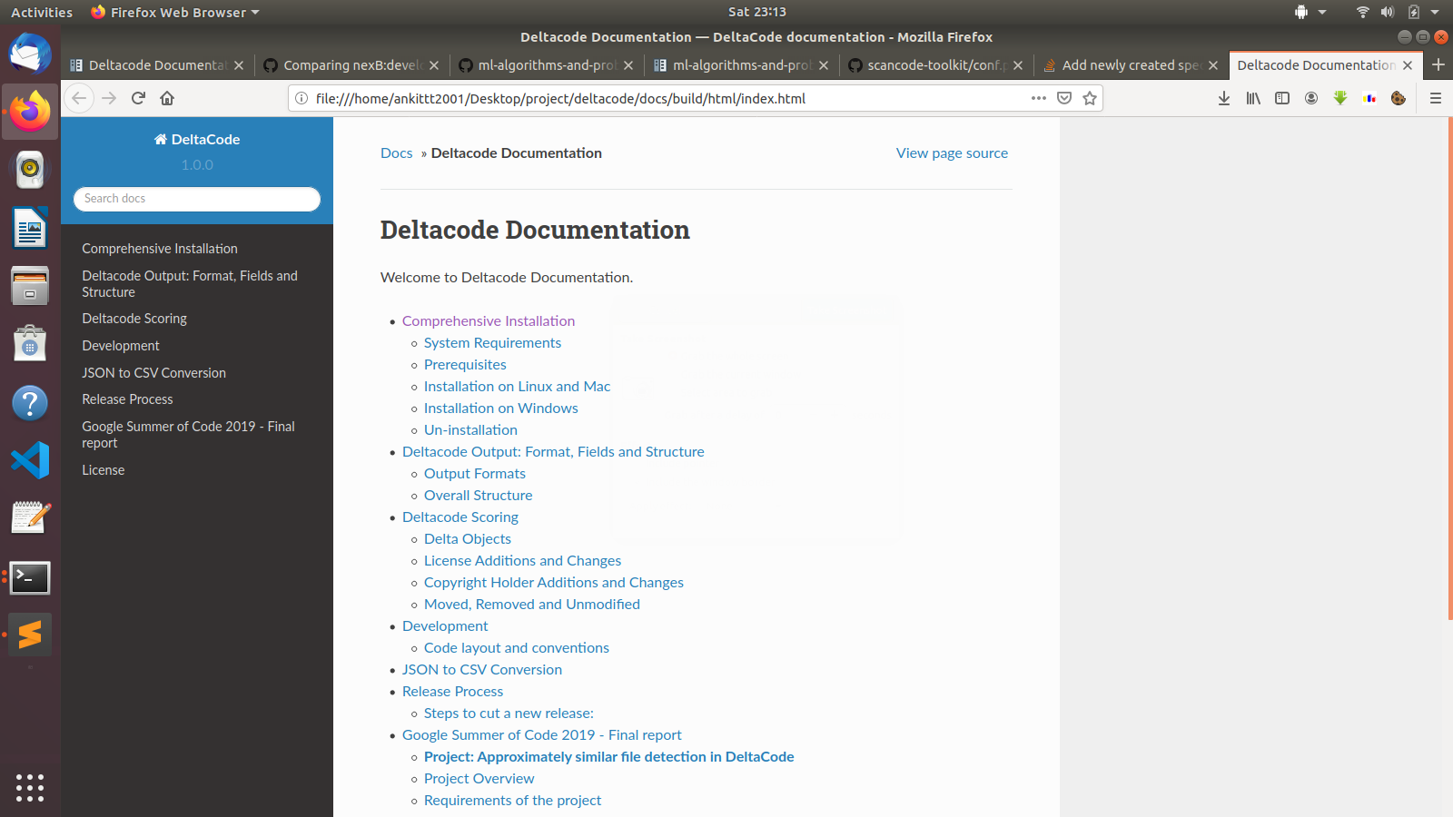
Task: Go back to the previous page
Action: click(80, 98)
